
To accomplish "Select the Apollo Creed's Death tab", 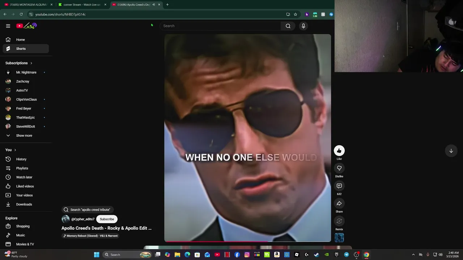I will [x=133, y=5].
